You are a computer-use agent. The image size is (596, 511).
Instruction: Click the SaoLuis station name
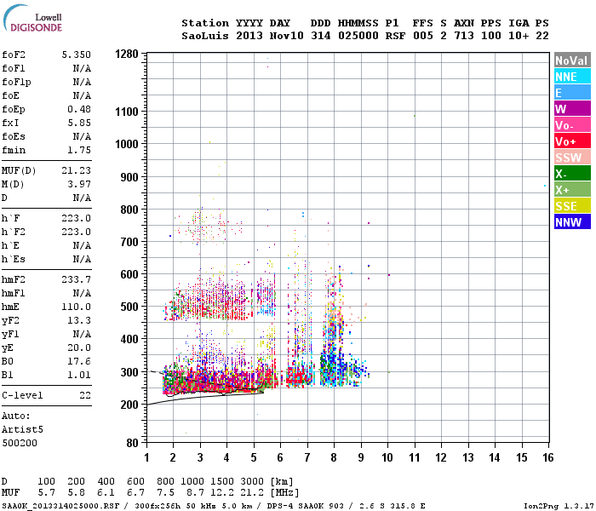[x=205, y=36]
